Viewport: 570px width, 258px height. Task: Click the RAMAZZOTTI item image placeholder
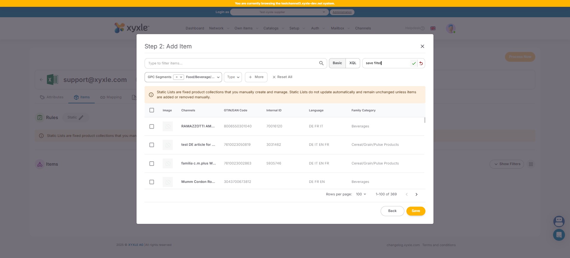pos(168,126)
